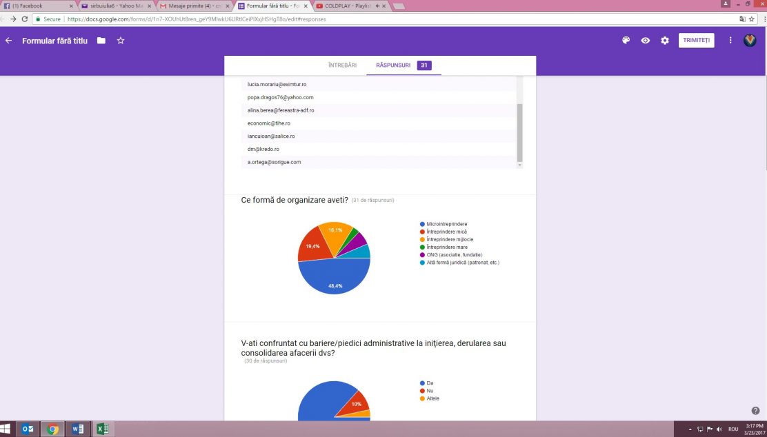Click the back arrow in the header
The width and height of the screenshot is (767, 437).
click(9, 41)
